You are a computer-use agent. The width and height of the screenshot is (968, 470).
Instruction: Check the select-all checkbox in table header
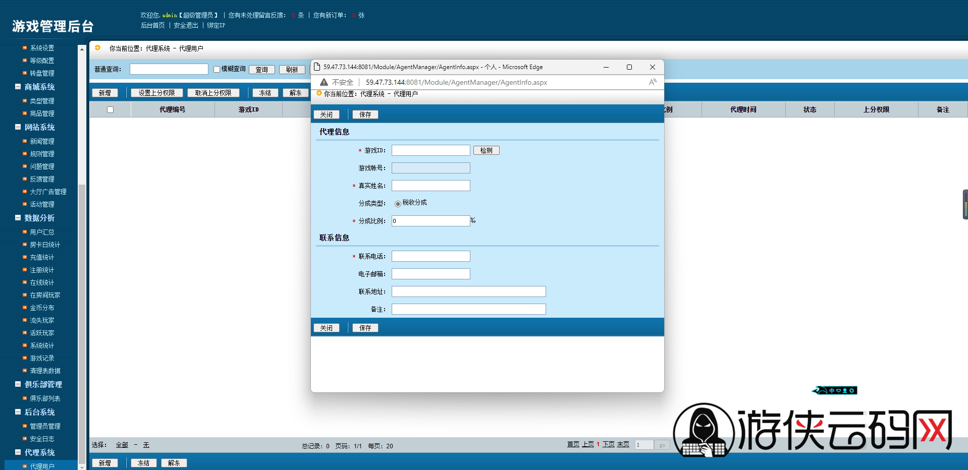110,109
